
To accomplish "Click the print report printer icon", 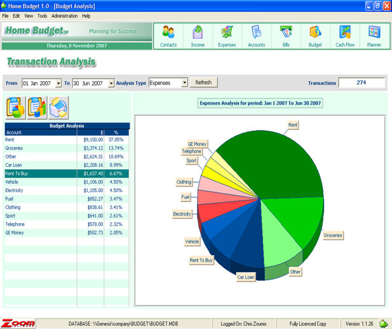I will [58, 108].
